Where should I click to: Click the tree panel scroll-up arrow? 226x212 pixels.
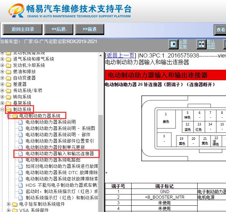coord(101,56)
